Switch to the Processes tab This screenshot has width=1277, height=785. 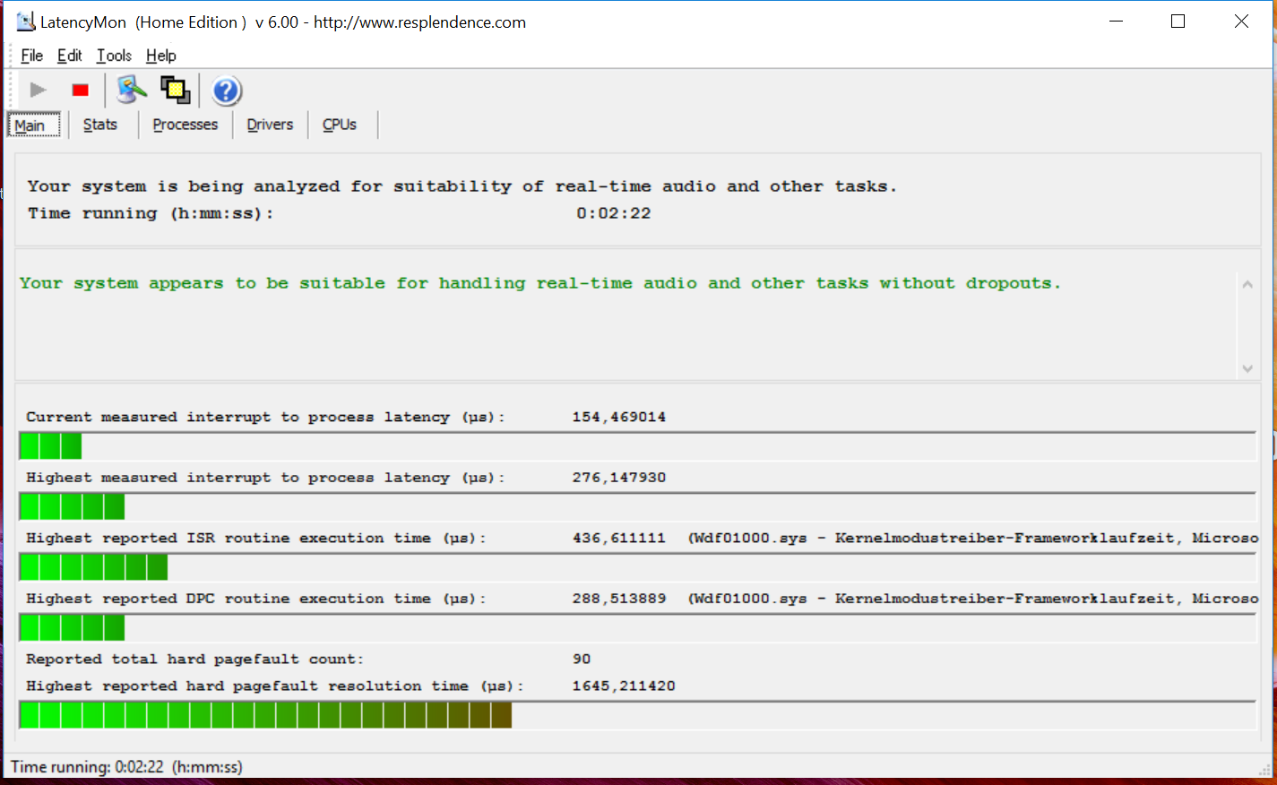185,125
